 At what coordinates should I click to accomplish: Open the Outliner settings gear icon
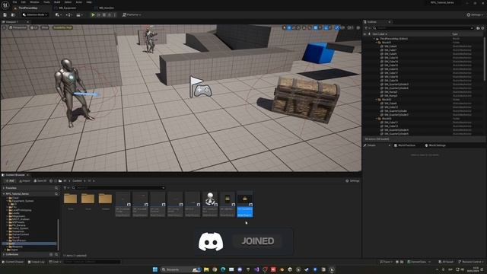(482, 28)
